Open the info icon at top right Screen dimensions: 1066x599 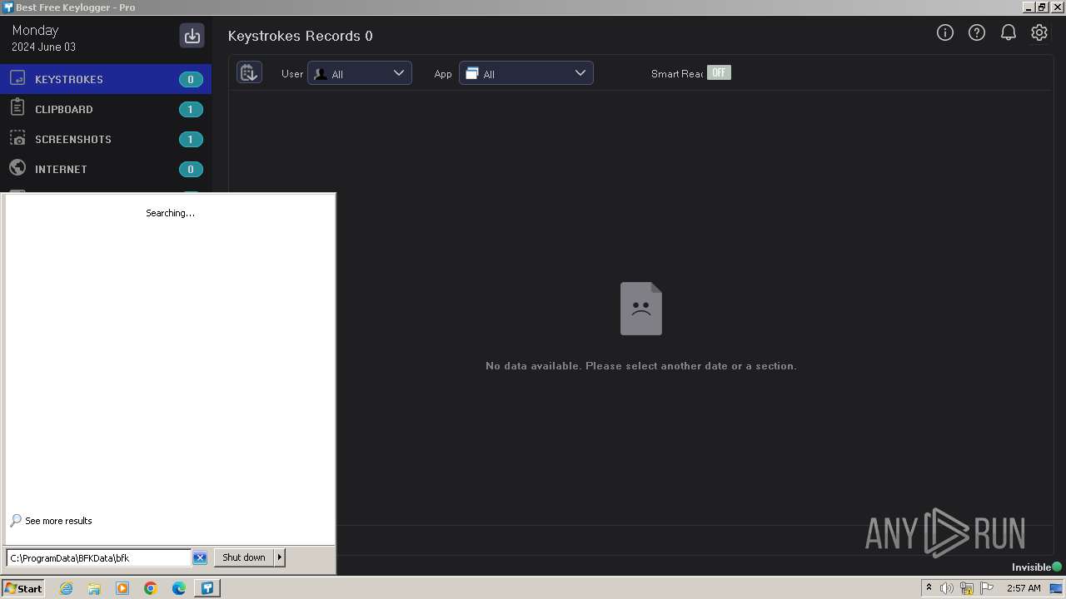945,32
